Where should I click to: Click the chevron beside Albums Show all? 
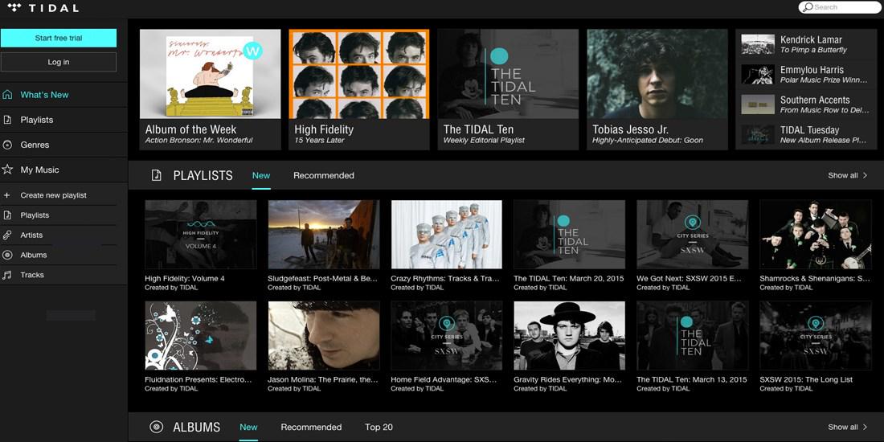866,427
